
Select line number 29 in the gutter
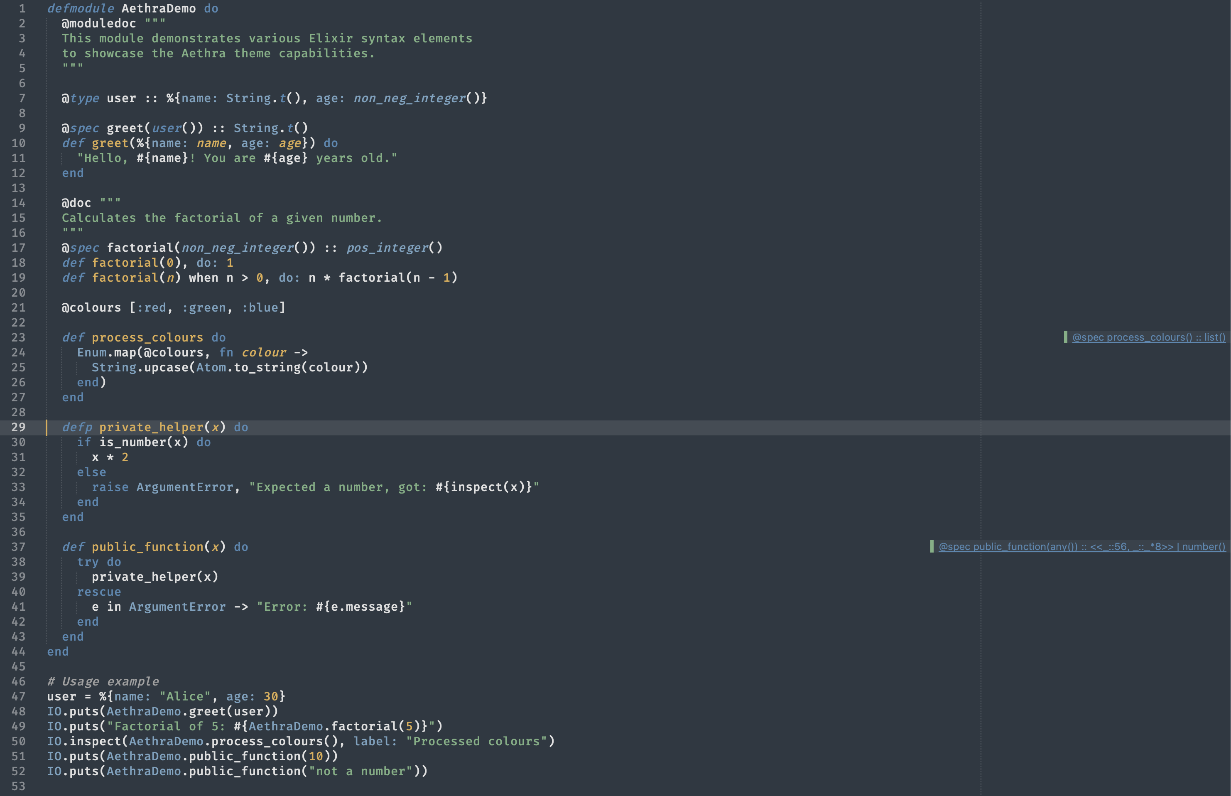(x=18, y=427)
